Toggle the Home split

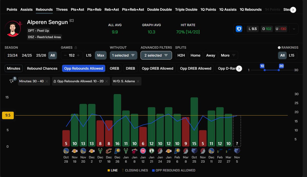[x=195, y=55]
